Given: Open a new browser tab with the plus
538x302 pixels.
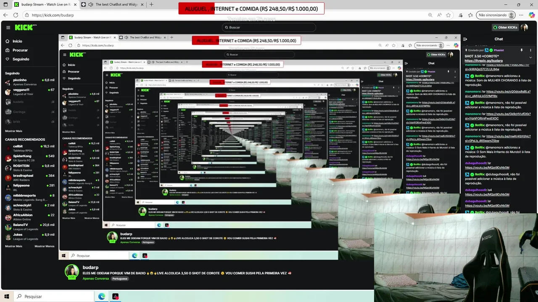Looking at the screenshot, I should [151, 5].
